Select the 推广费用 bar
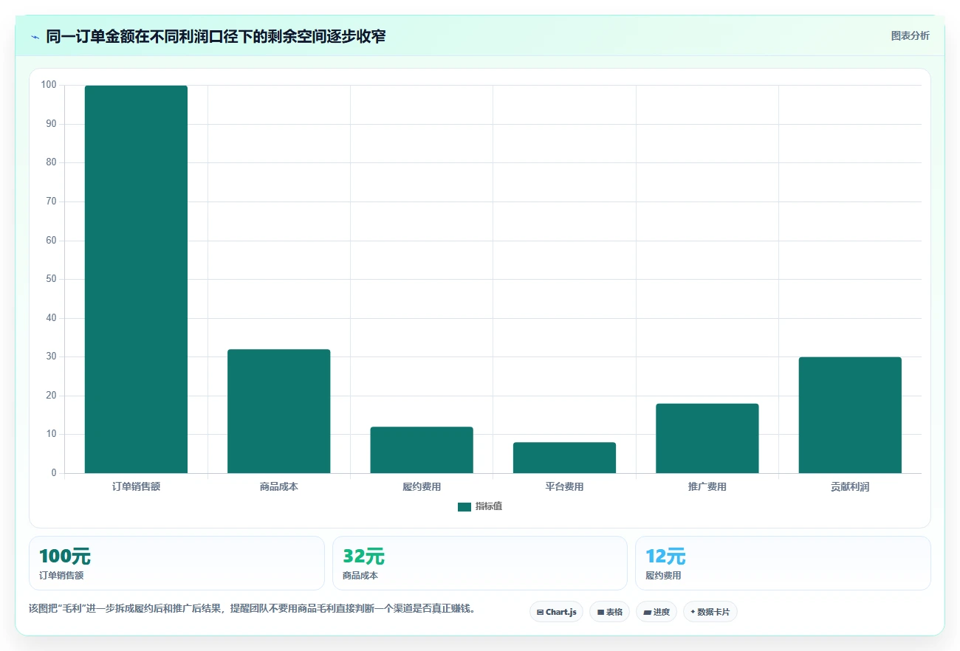Image resolution: width=960 pixels, height=651 pixels. point(707,438)
